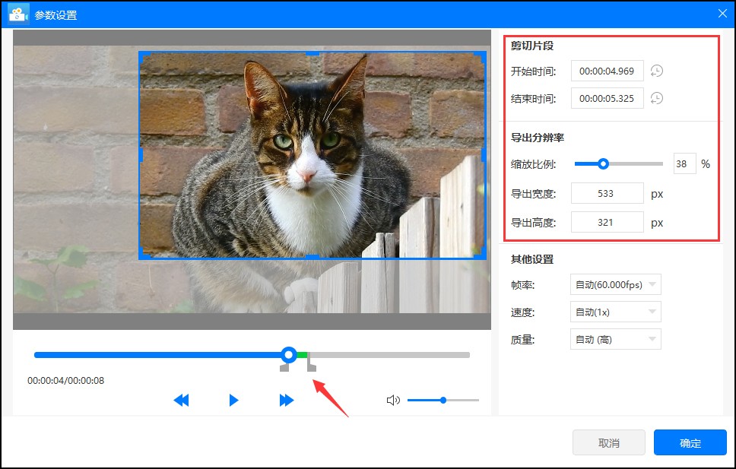Click the blue playhead on the seek bar
Viewport: 736px width, 469px height.
[289, 354]
